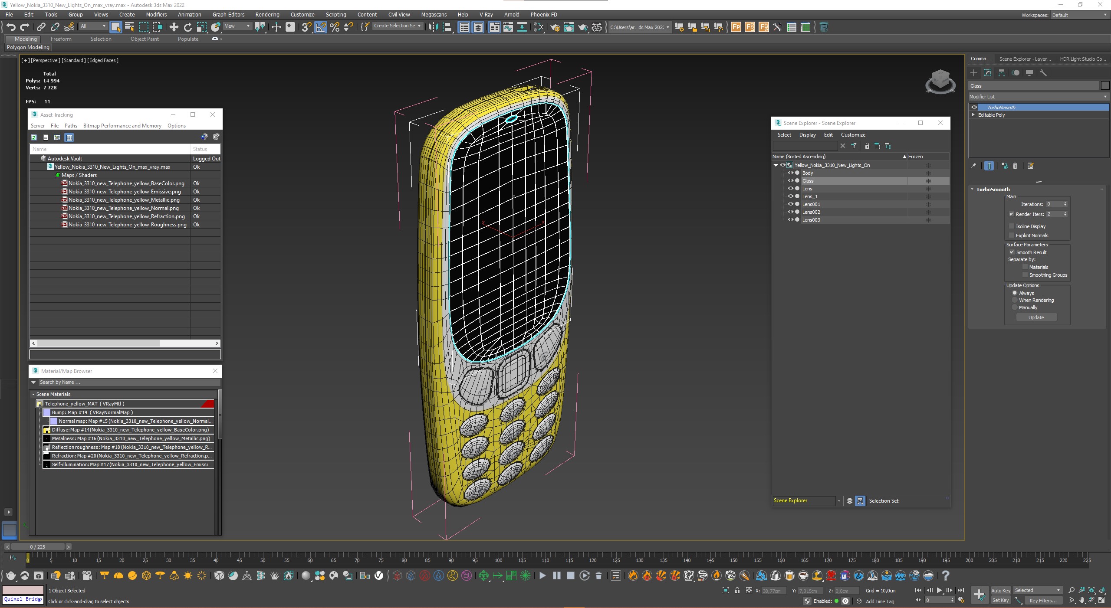
Task: Click the V-Ray menu item
Action: 486,14
